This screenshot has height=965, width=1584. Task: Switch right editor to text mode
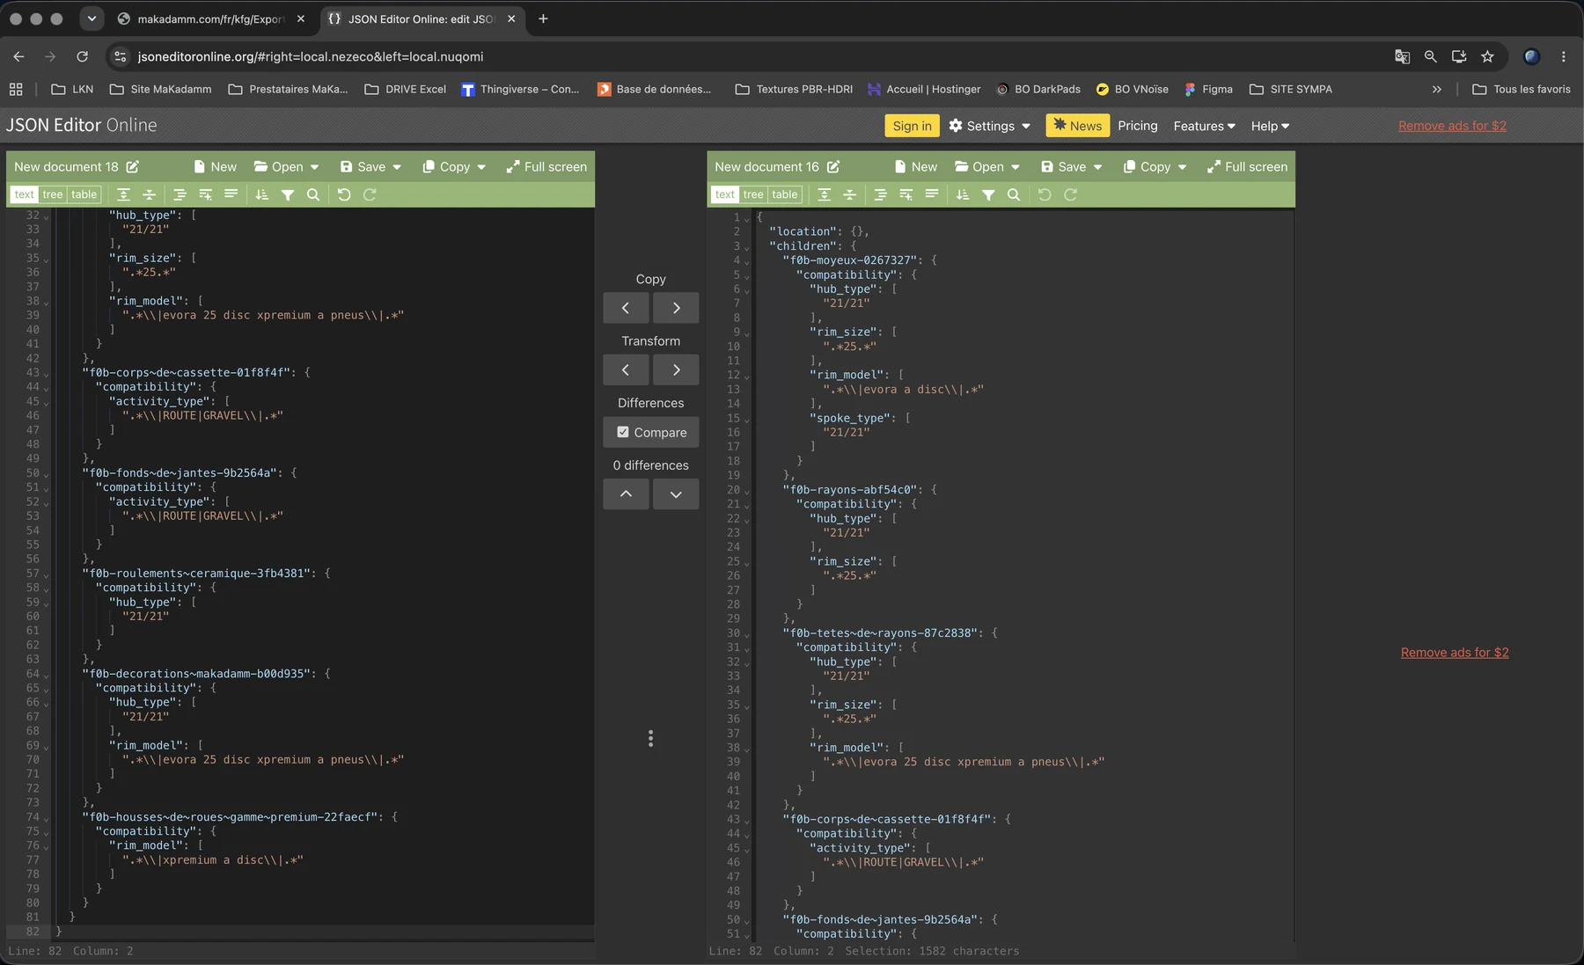pyautogui.click(x=725, y=195)
